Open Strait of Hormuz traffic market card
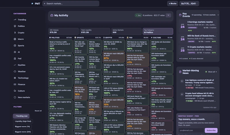Screen dimensions: 230x135 60,46
